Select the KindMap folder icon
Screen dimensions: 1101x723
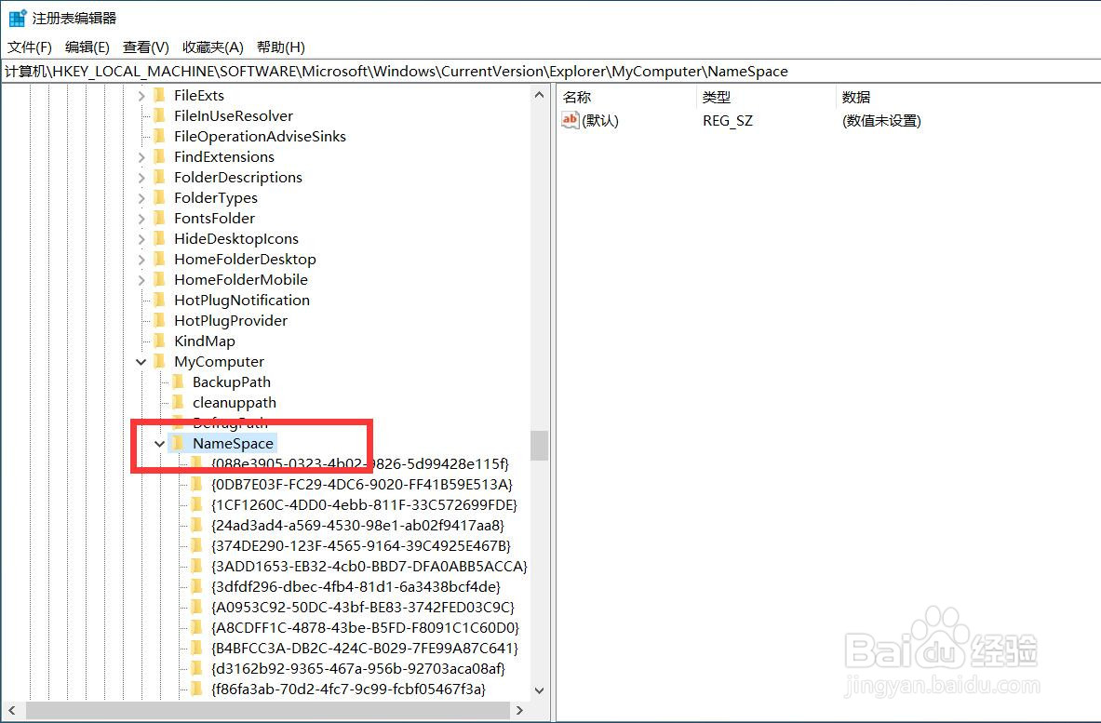click(x=160, y=341)
